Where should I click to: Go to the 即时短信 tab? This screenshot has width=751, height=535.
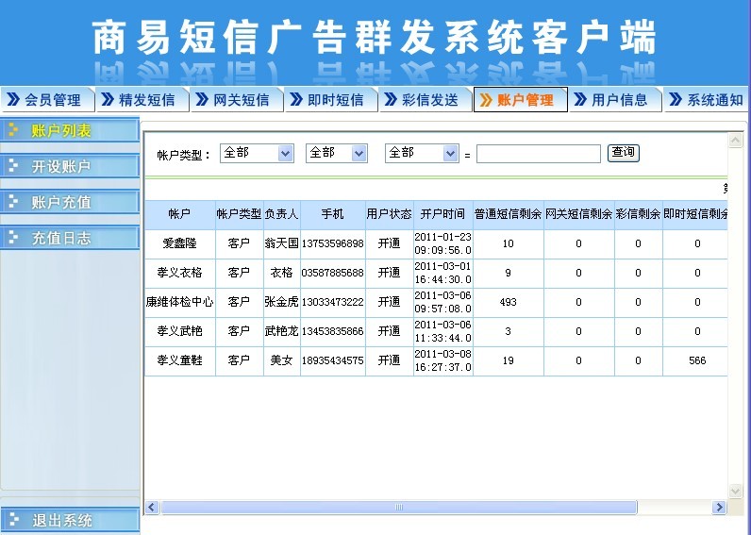[330, 100]
